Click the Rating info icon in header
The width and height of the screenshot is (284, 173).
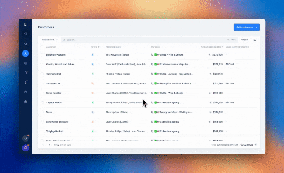coord(99,47)
